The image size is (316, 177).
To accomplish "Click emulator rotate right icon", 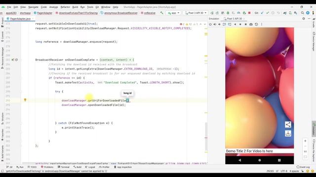I will (230, 24).
